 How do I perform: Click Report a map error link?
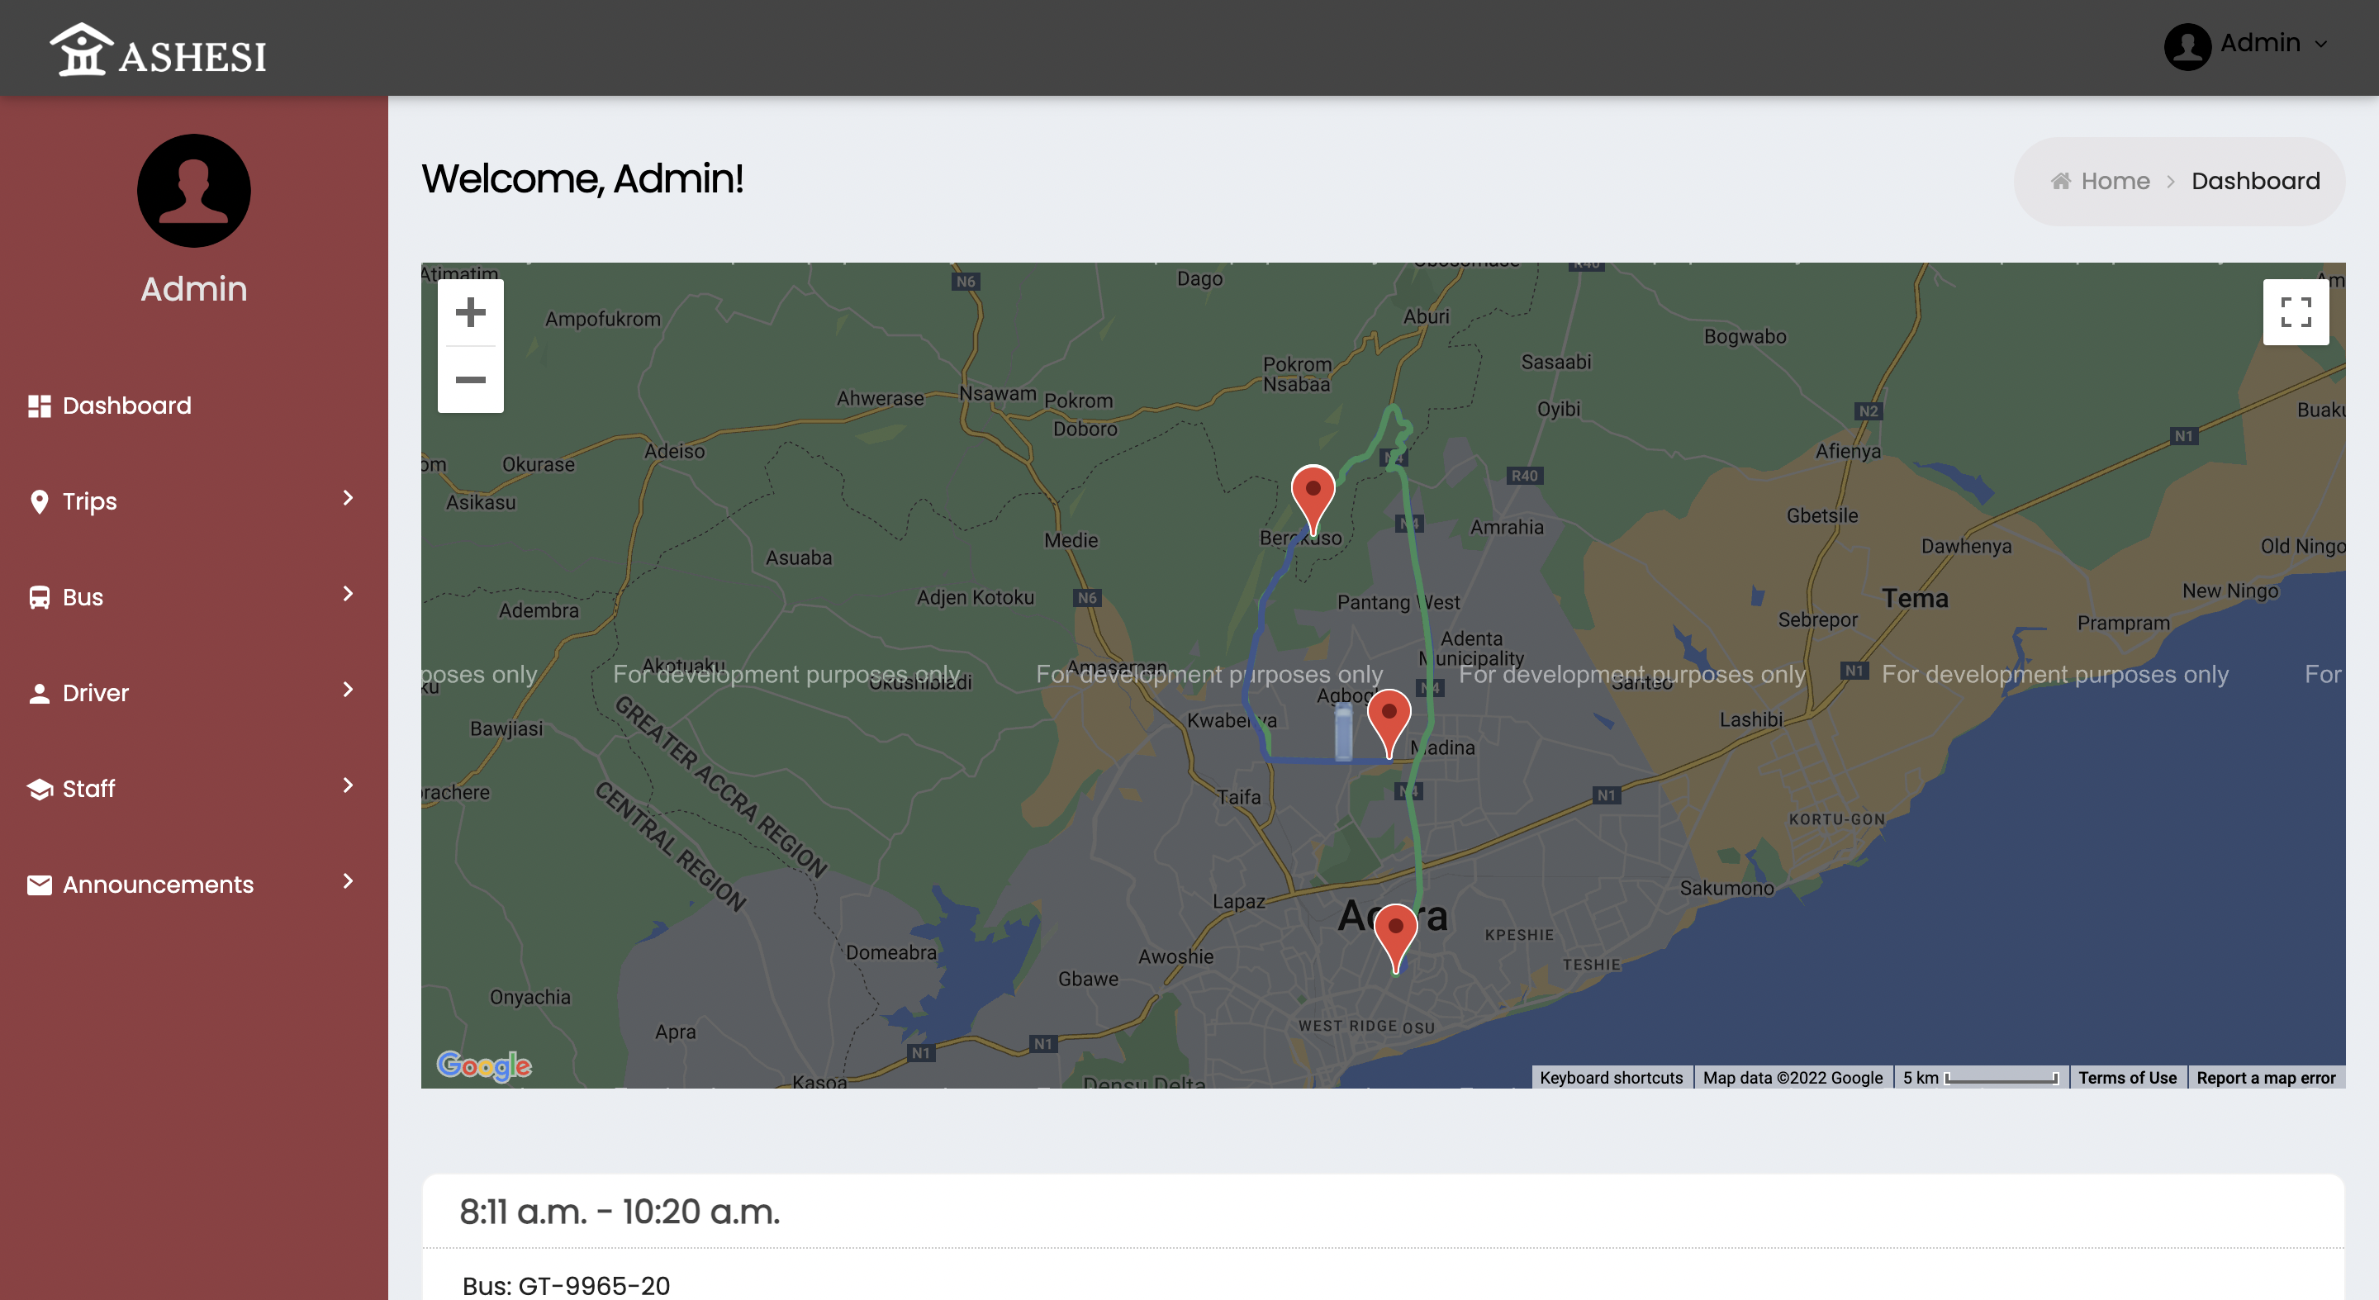[2265, 1078]
